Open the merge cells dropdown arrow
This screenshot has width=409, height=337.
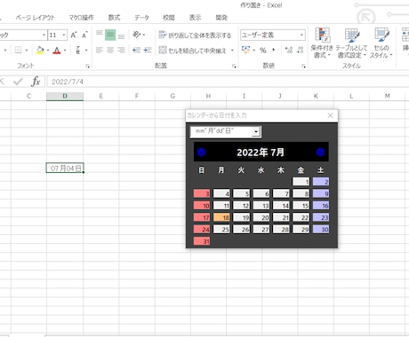(x=232, y=51)
